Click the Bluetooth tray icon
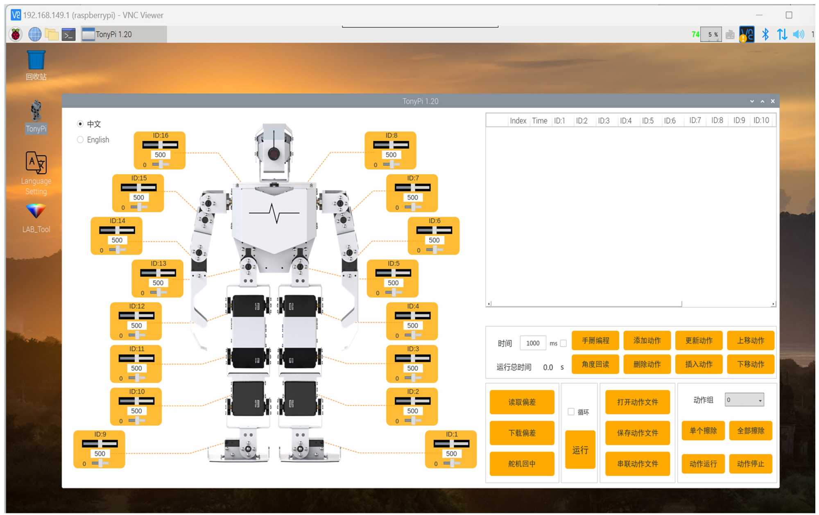 (765, 34)
